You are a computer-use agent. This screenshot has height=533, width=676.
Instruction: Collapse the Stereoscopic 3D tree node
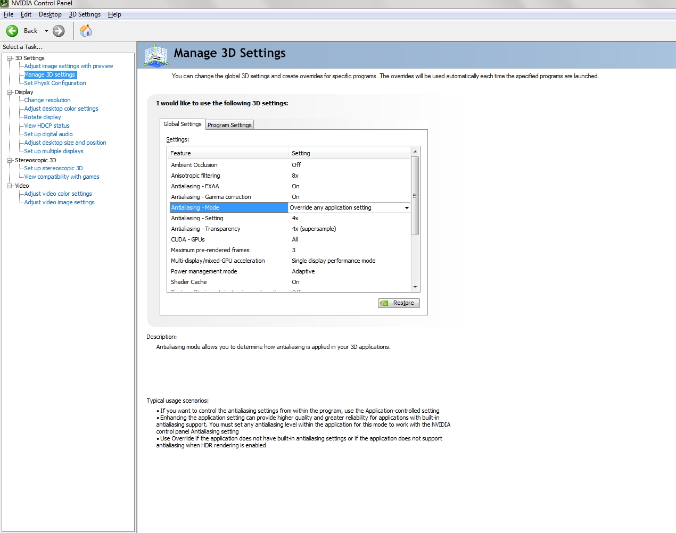click(x=9, y=160)
